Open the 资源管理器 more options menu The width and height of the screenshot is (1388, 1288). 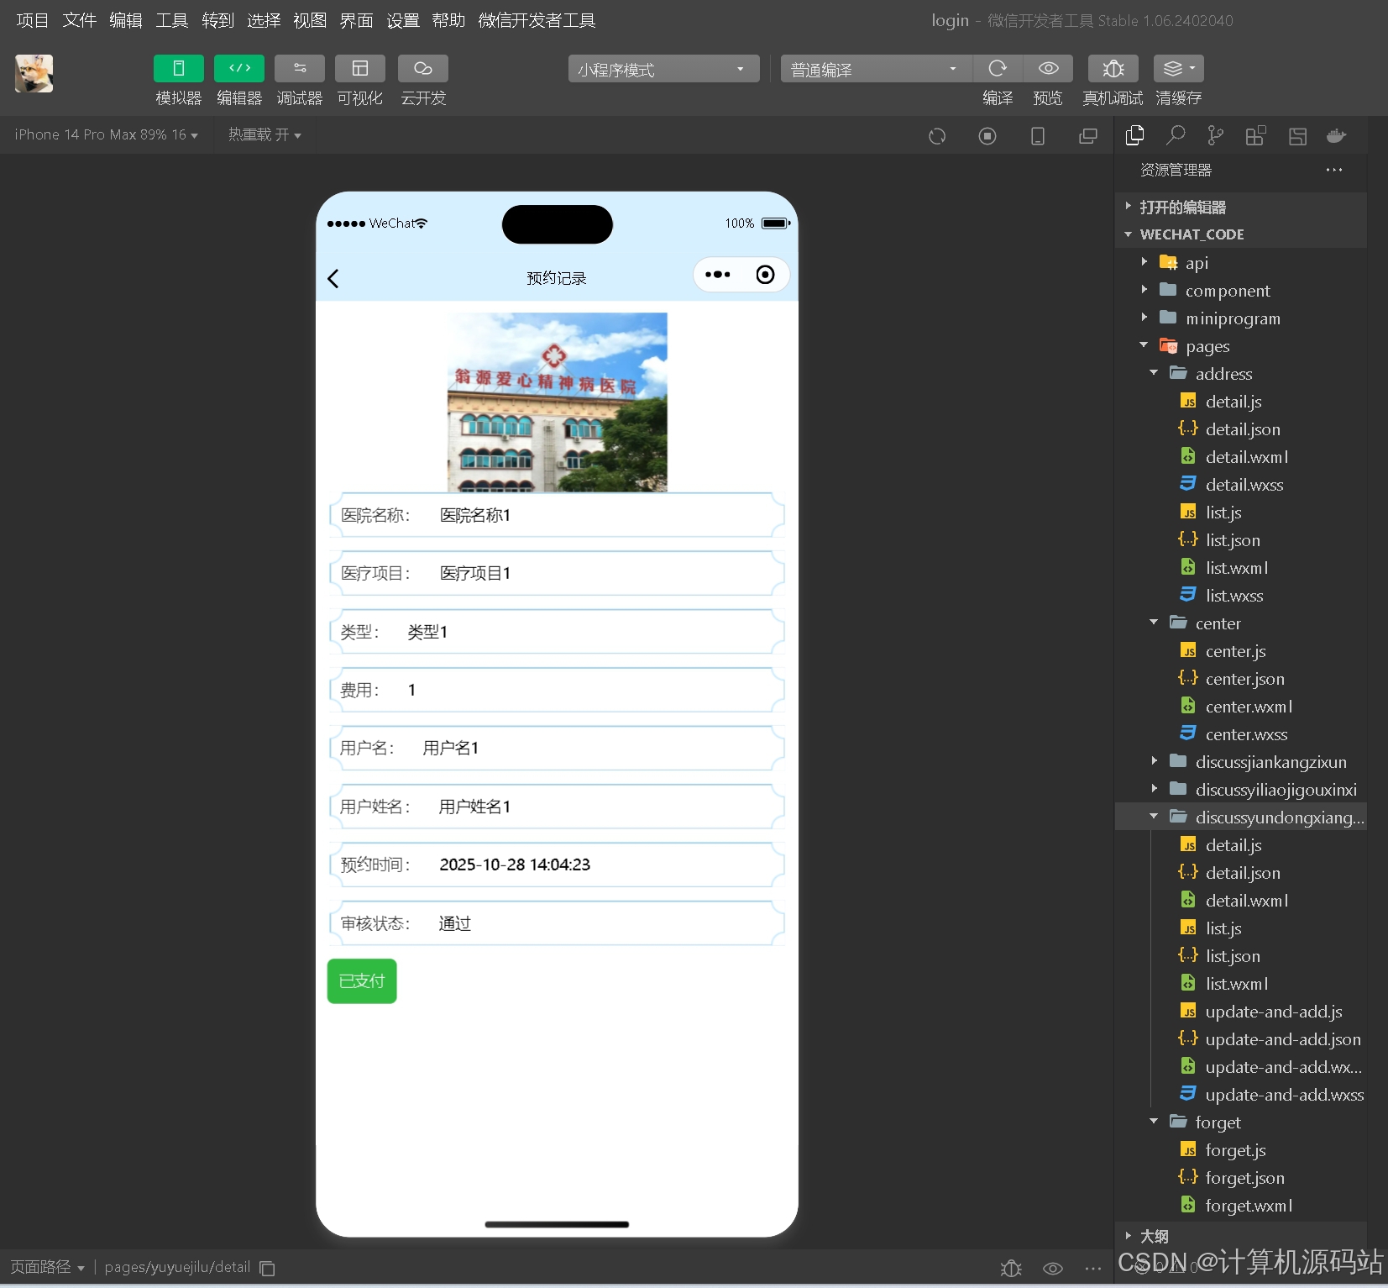tap(1334, 170)
